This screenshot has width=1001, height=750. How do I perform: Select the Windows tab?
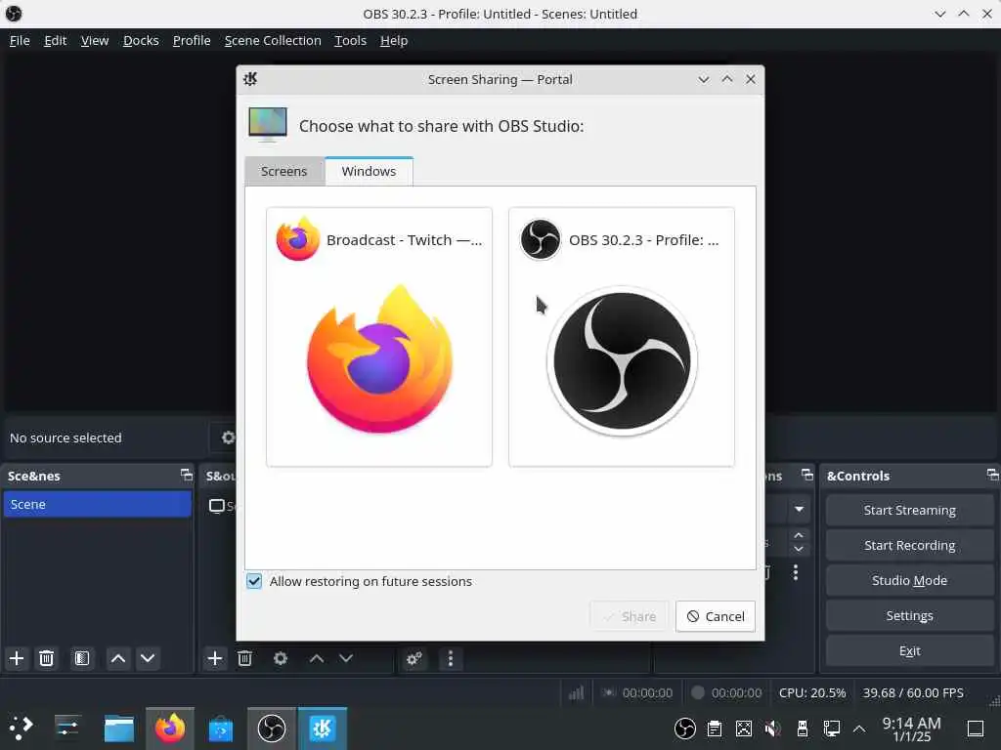pyautogui.click(x=369, y=171)
